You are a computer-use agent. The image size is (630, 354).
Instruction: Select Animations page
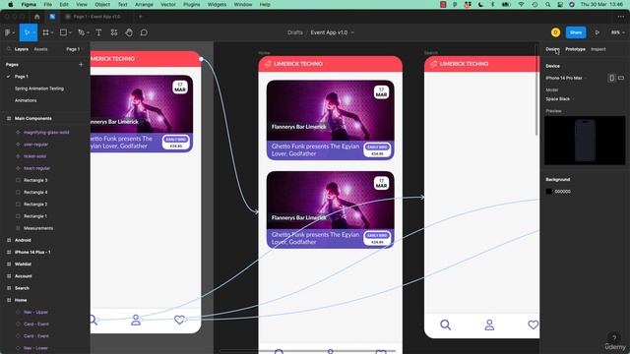26,100
